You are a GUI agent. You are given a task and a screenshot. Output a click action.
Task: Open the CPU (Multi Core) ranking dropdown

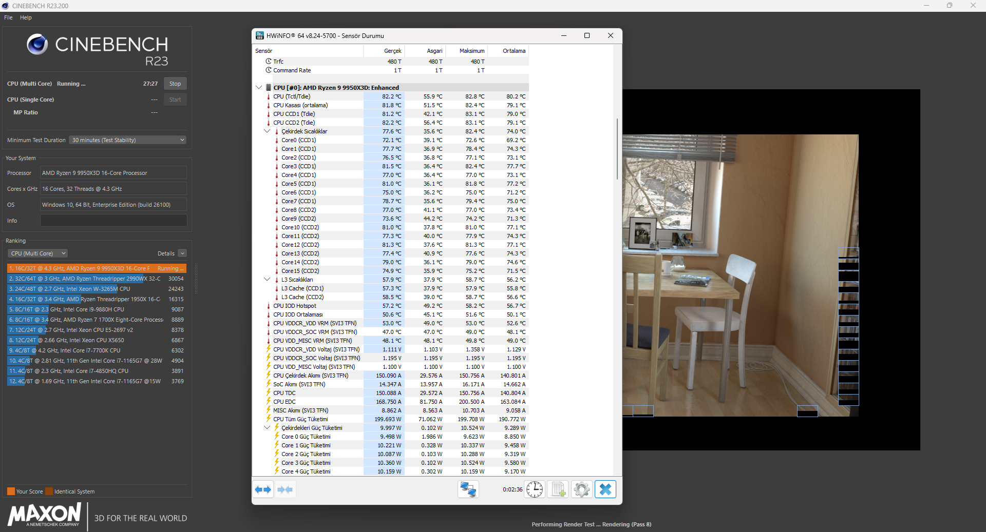pos(38,253)
